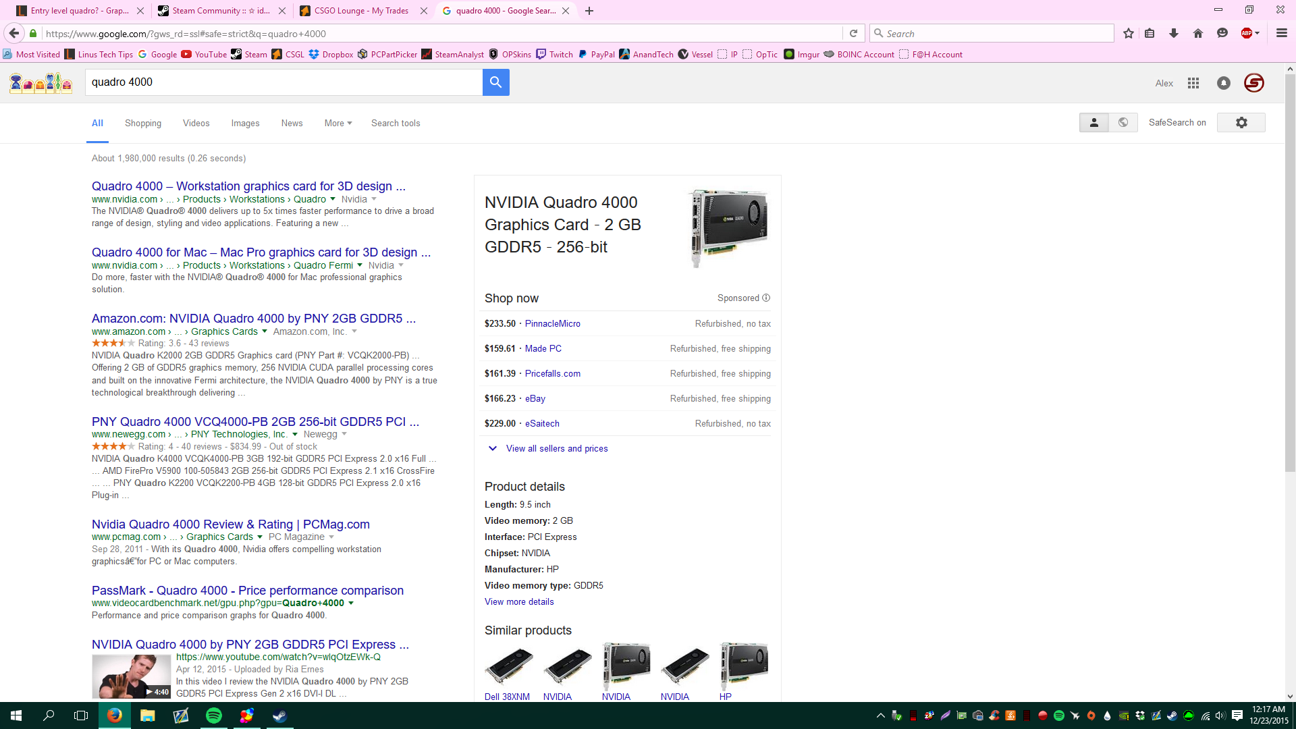This screenshot has height=729, width=1296.
Task: Open the Pricefalls.com seller link
Action: (x=552, y=373)
